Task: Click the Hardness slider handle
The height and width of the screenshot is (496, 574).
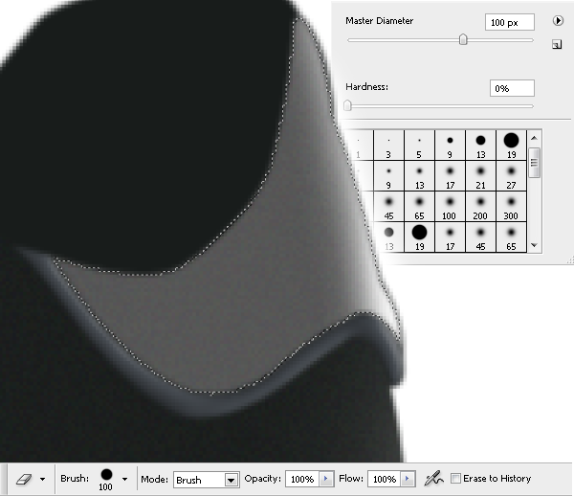Action: [348, 105]
